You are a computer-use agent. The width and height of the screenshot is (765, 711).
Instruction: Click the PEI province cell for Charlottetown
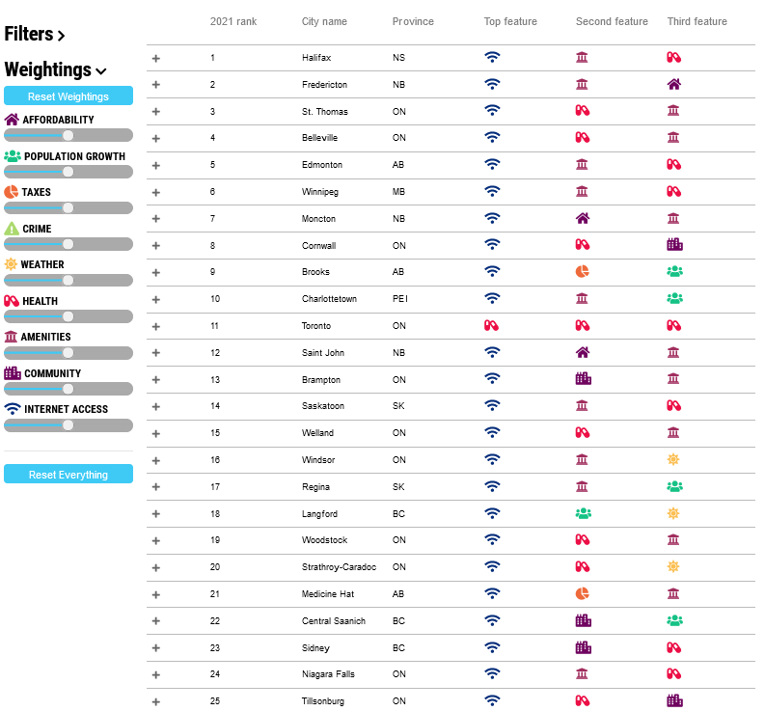click(x=400, y=299)
